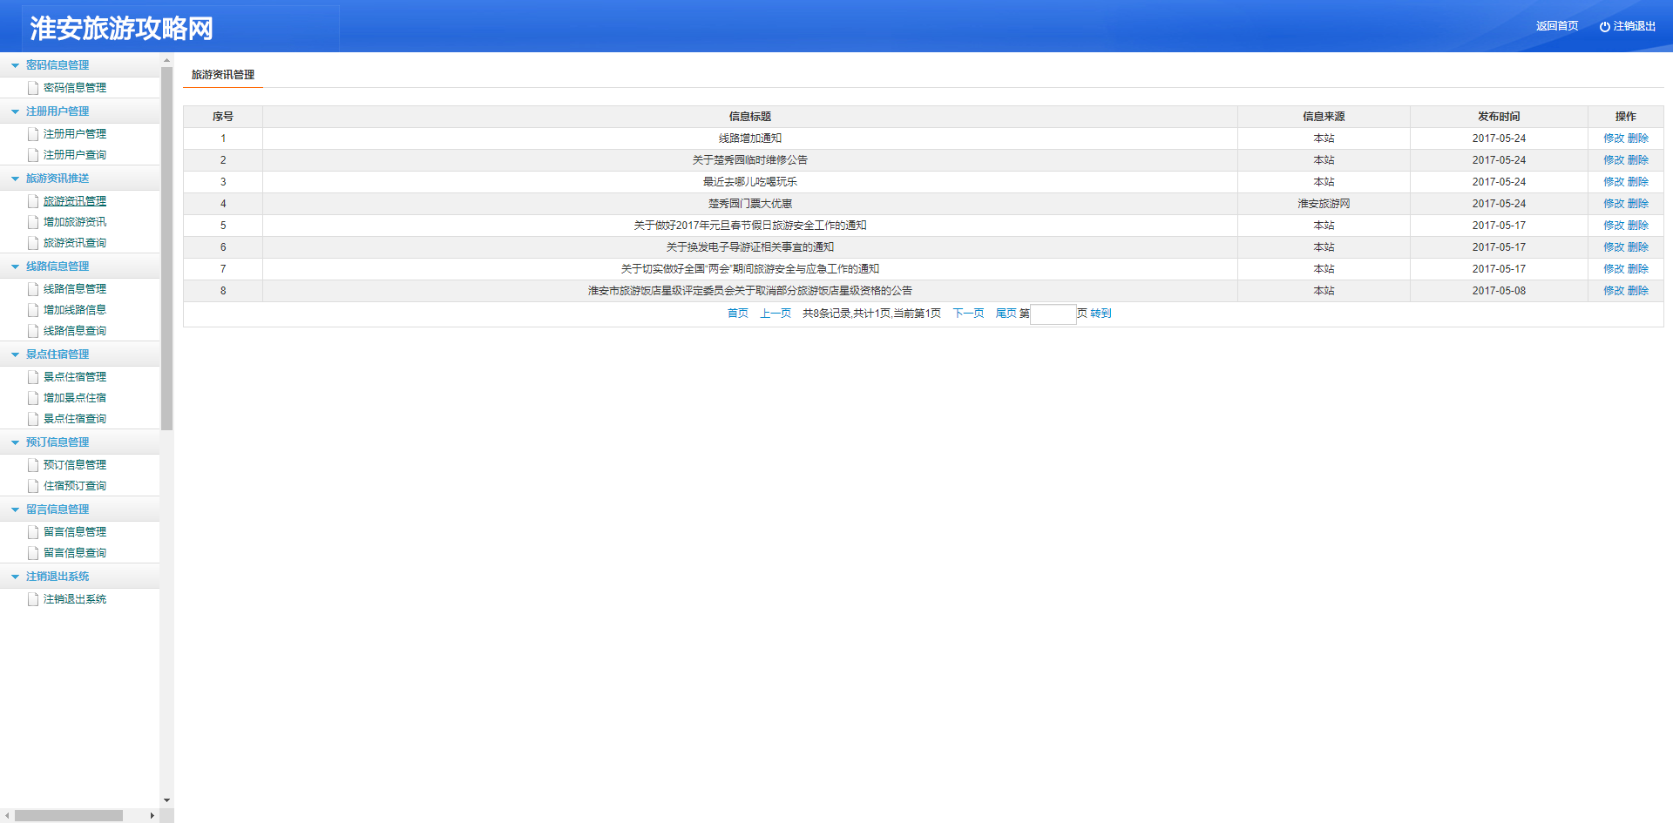This screenshot has width=1673, height=823.
Task: Click the page number input field
Action: tap(1053, 314)
